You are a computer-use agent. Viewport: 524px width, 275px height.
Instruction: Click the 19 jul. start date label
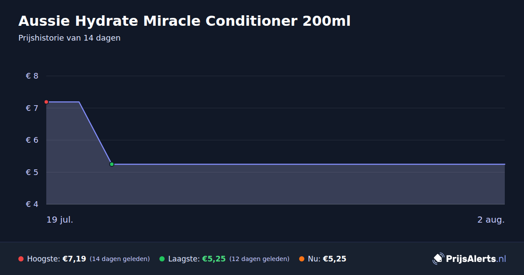[x=60, y=220]
